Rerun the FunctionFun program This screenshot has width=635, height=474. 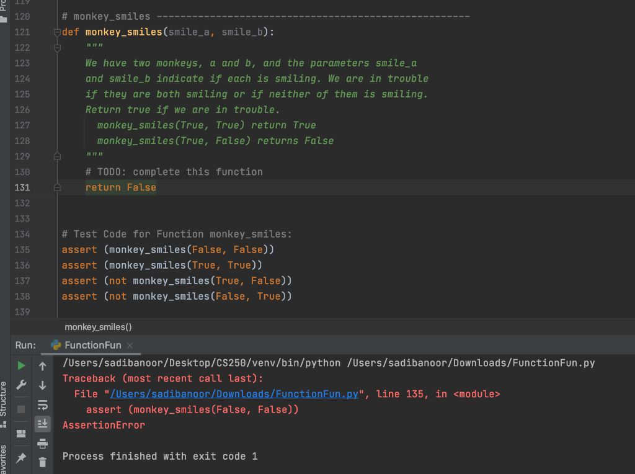pos(20,365)
